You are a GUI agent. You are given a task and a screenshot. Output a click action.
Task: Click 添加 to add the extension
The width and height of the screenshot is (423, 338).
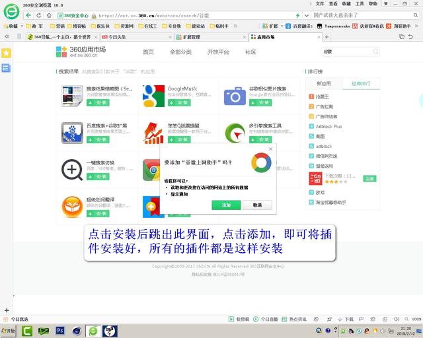(226, 205)
